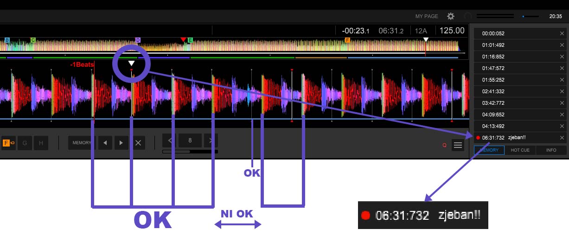Delete memory cue 06:31:732
Image resolution: width=569 pixels, height=242 pixels.
tap(562, 138)
